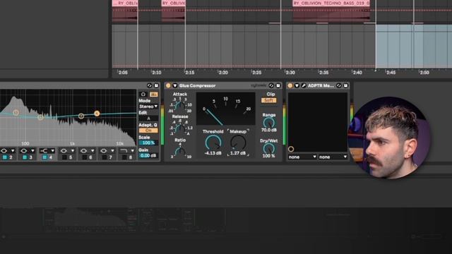Toggle Adapt. Q On button

pyautogui.click(x=148, y=131)
